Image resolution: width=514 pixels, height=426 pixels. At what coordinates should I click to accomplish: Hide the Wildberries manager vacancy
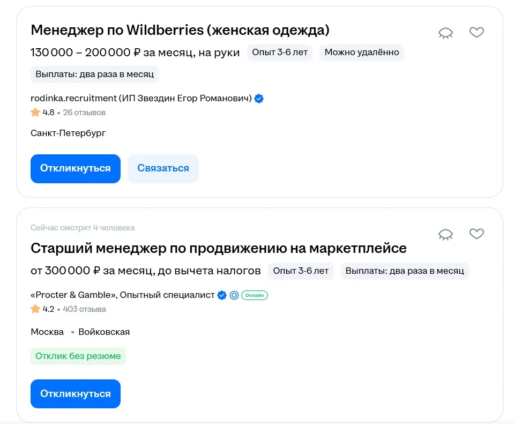click(x=445, y=33)
